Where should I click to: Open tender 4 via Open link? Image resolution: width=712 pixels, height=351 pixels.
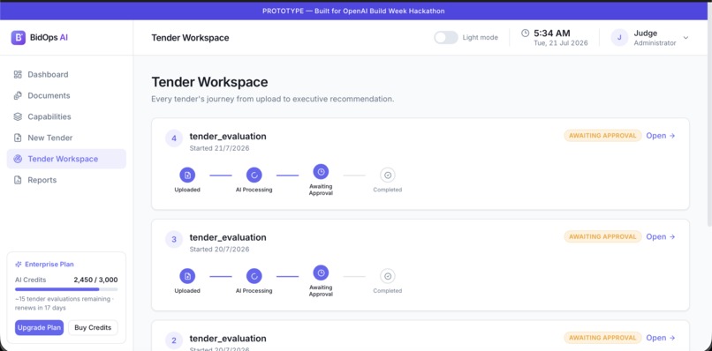661,136
